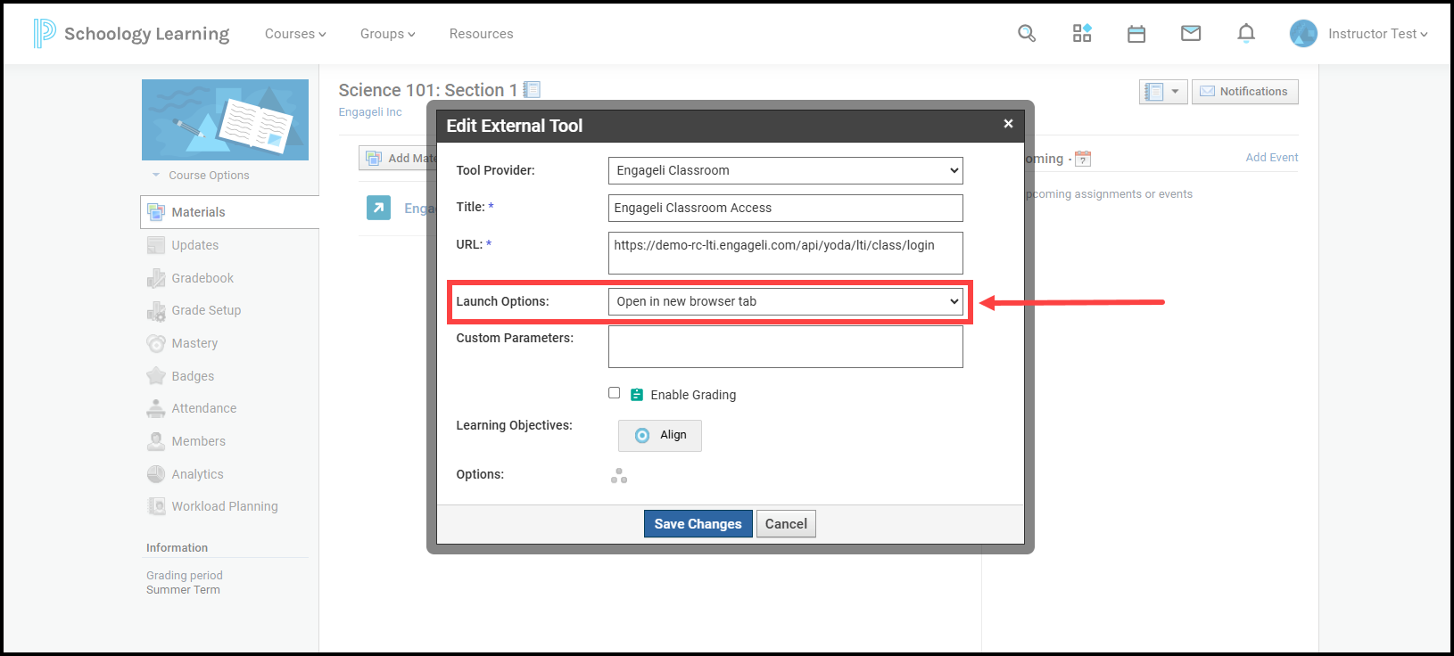This screenshot has width=1454, height=656.
Task: Click the Summer Term grading period text
Action: point(183,590)
